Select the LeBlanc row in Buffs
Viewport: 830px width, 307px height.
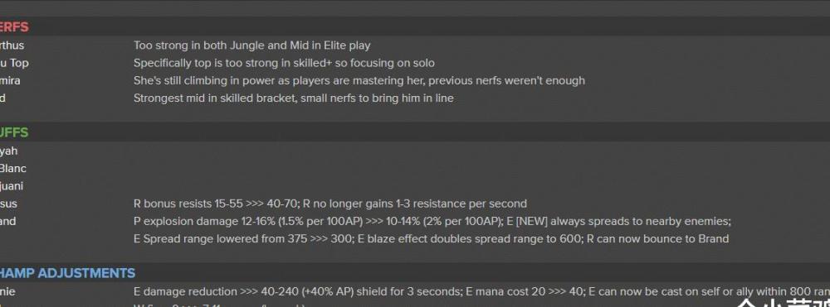(x=13, y=168)
